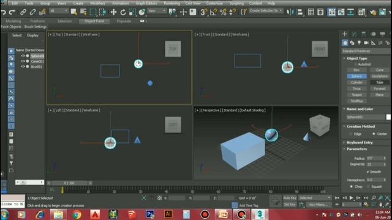Click the Play Animation button
This screenshot has width=392, height=220.
pyautogui.click(x=351, y=198)
